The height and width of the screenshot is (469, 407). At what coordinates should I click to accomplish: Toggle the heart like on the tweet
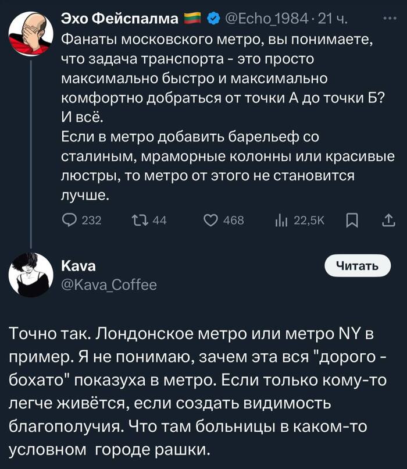[213, 220]
